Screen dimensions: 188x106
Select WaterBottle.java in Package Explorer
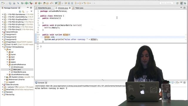coord(20,72)
